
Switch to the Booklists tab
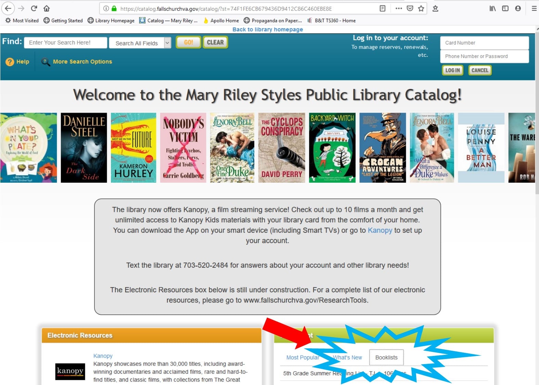click(386, 357)
